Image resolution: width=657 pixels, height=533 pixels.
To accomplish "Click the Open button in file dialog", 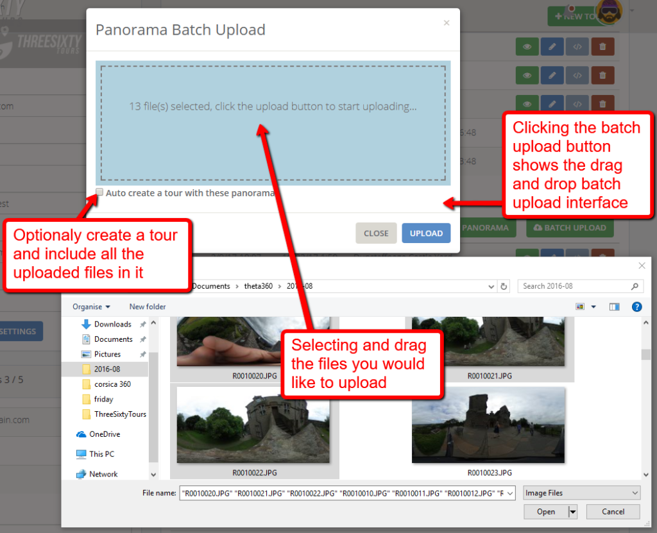I will (546, 512).
